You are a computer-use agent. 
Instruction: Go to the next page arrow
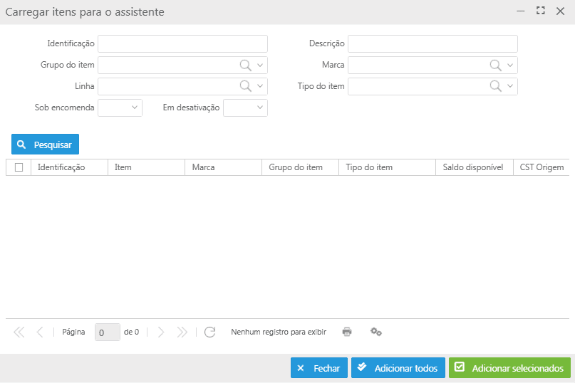(161, 332)
